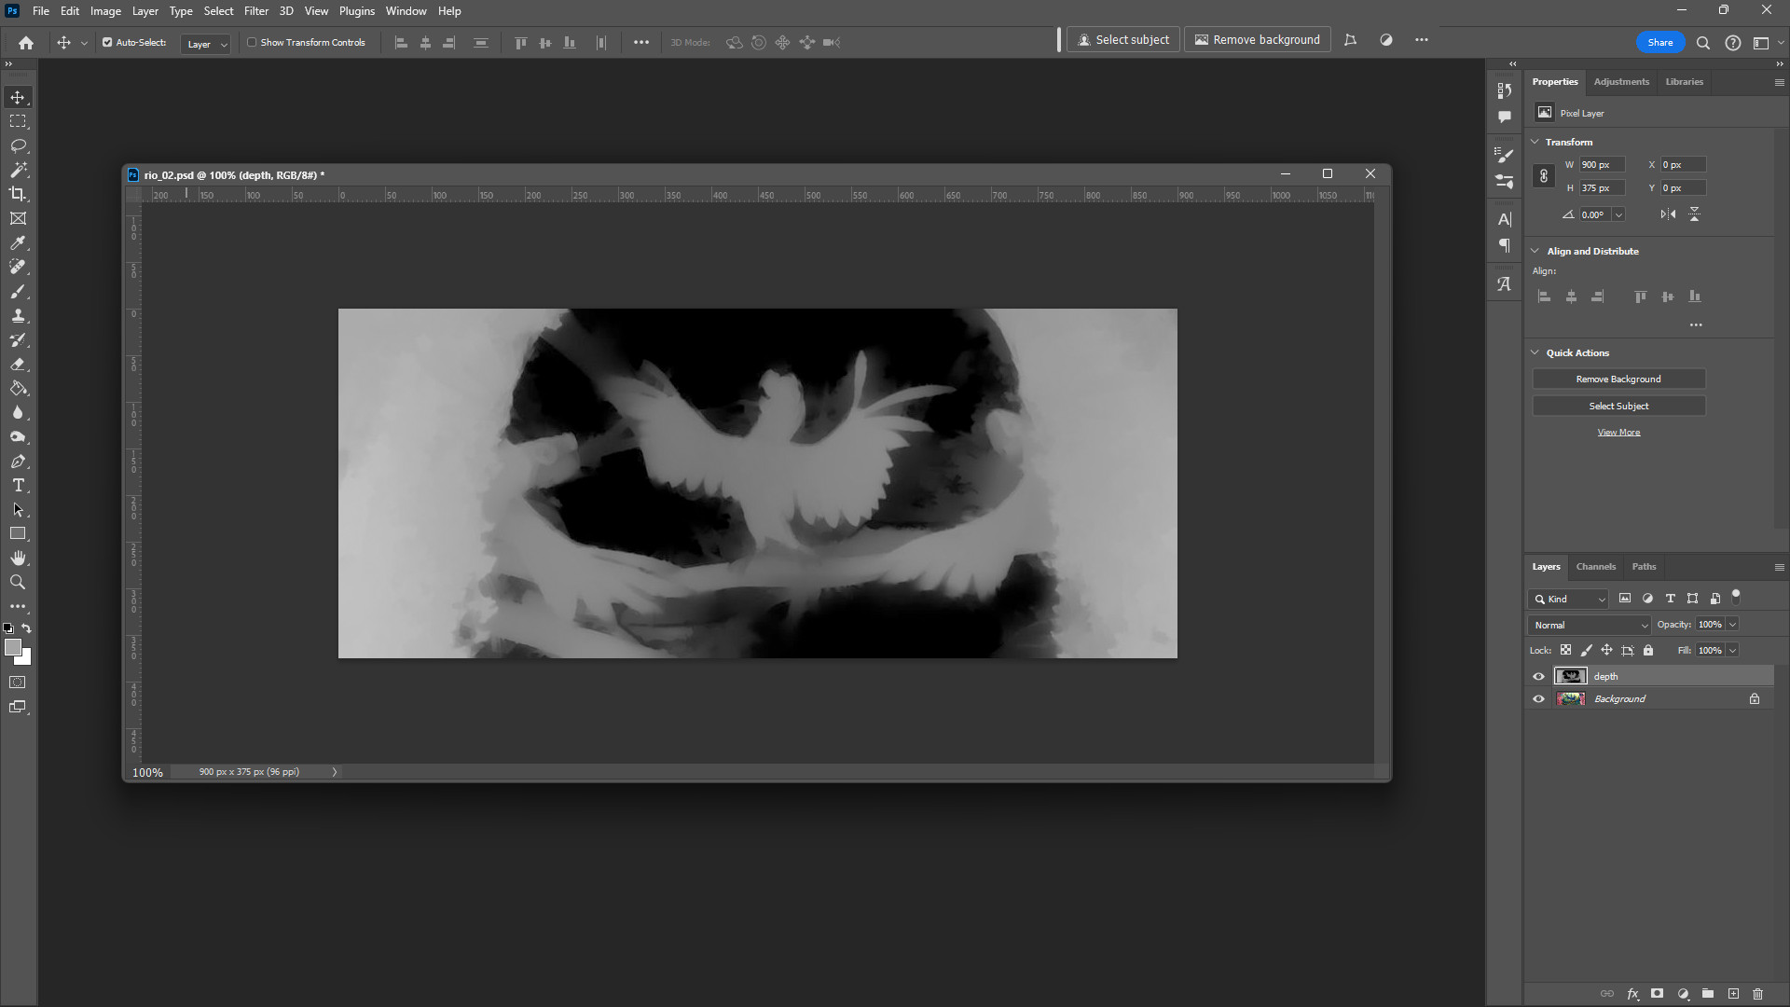The image size is (1790, 1007).
Task: Delete layer using the trash icon
Action: click(1758, 994)
